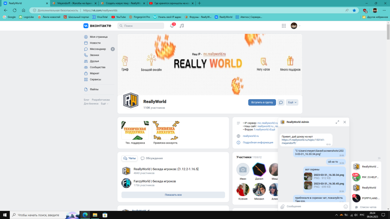
Task: Open Файлы in sidebar
Action: [x=94, y=89]
